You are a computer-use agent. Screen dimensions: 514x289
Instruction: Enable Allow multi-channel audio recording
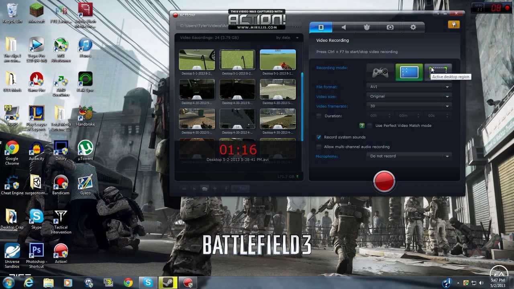(x=319, y=147)
